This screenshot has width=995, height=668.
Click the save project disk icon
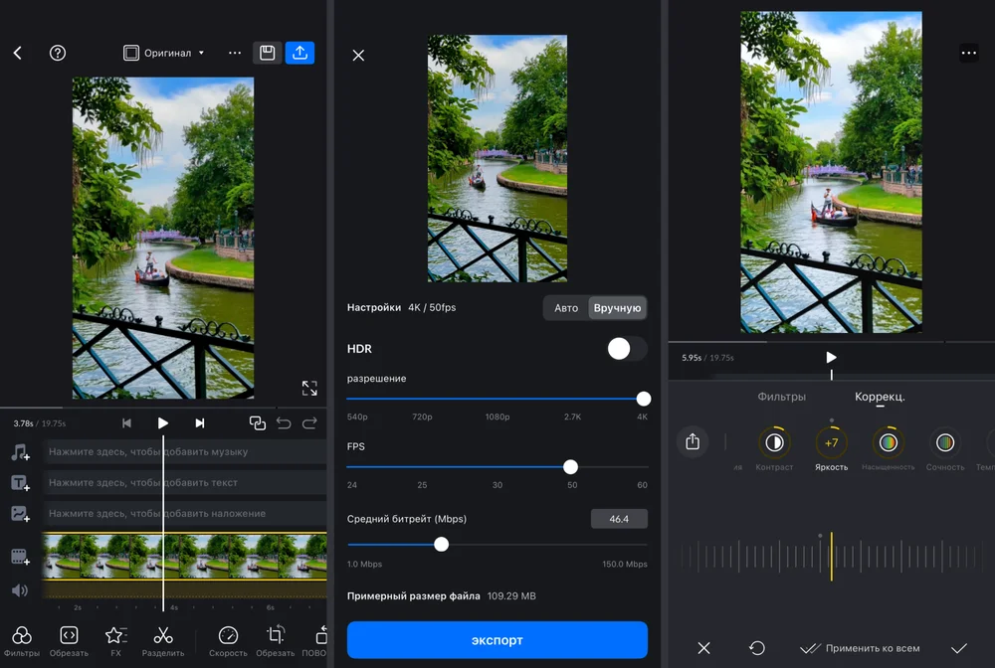[267, 53]
